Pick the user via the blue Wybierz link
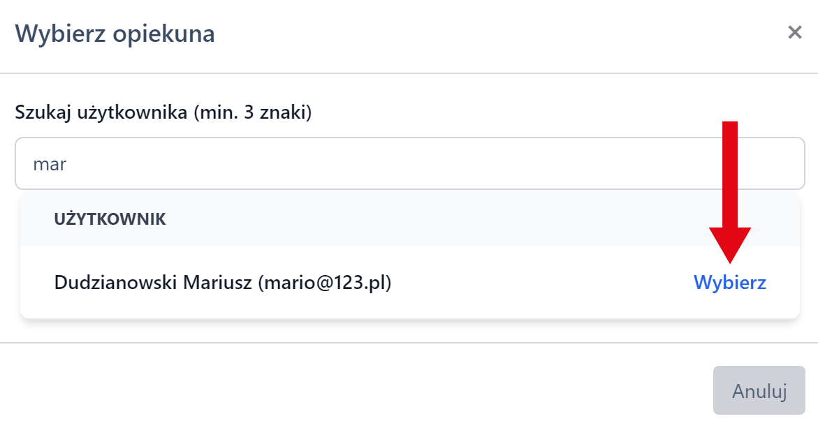 (729, 283)
